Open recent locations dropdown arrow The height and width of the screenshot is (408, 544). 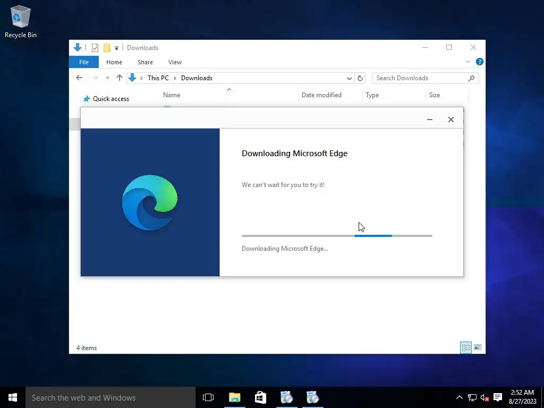click(x=107, y=78)
